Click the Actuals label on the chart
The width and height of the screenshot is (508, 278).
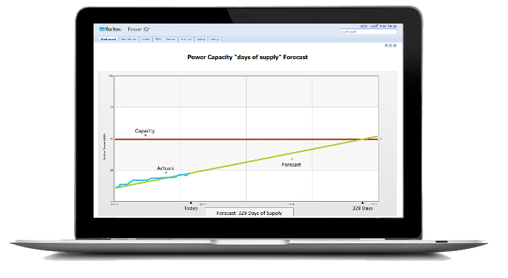(x=165, y=168)
